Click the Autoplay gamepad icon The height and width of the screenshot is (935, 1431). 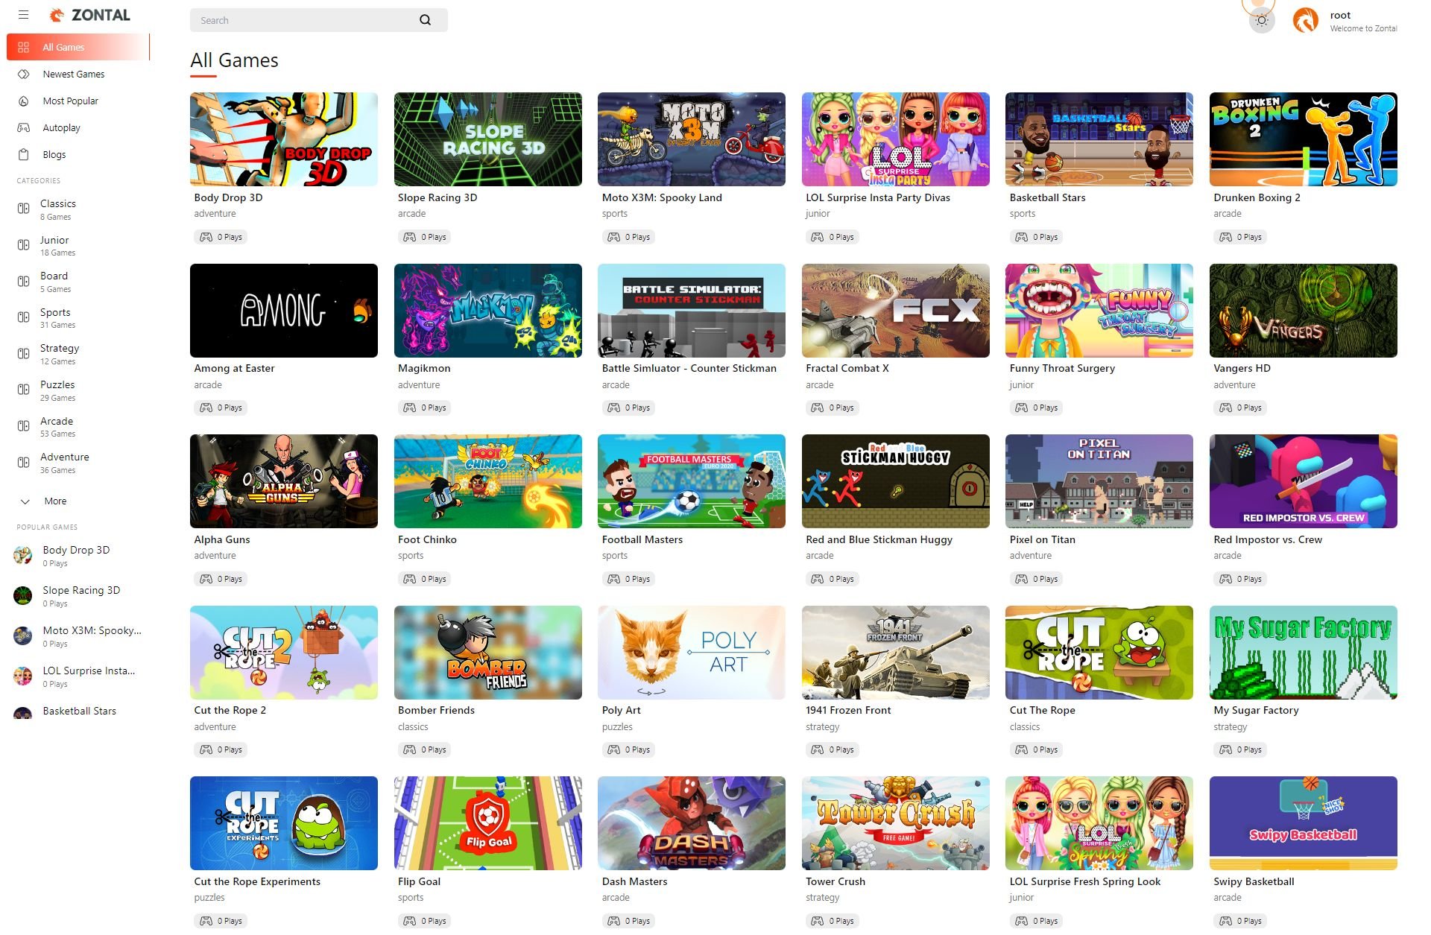[x=23, y=127]
